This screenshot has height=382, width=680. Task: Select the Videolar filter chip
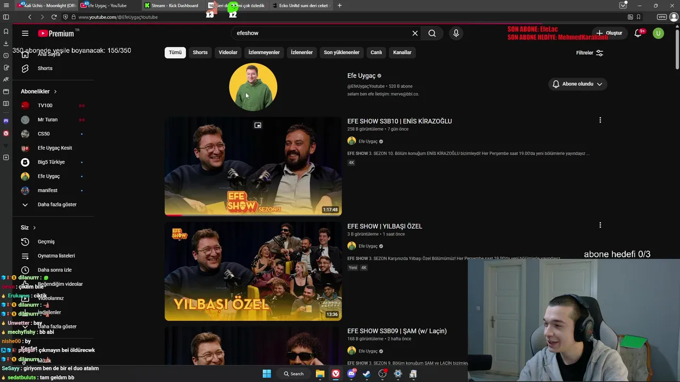[228, 53]
